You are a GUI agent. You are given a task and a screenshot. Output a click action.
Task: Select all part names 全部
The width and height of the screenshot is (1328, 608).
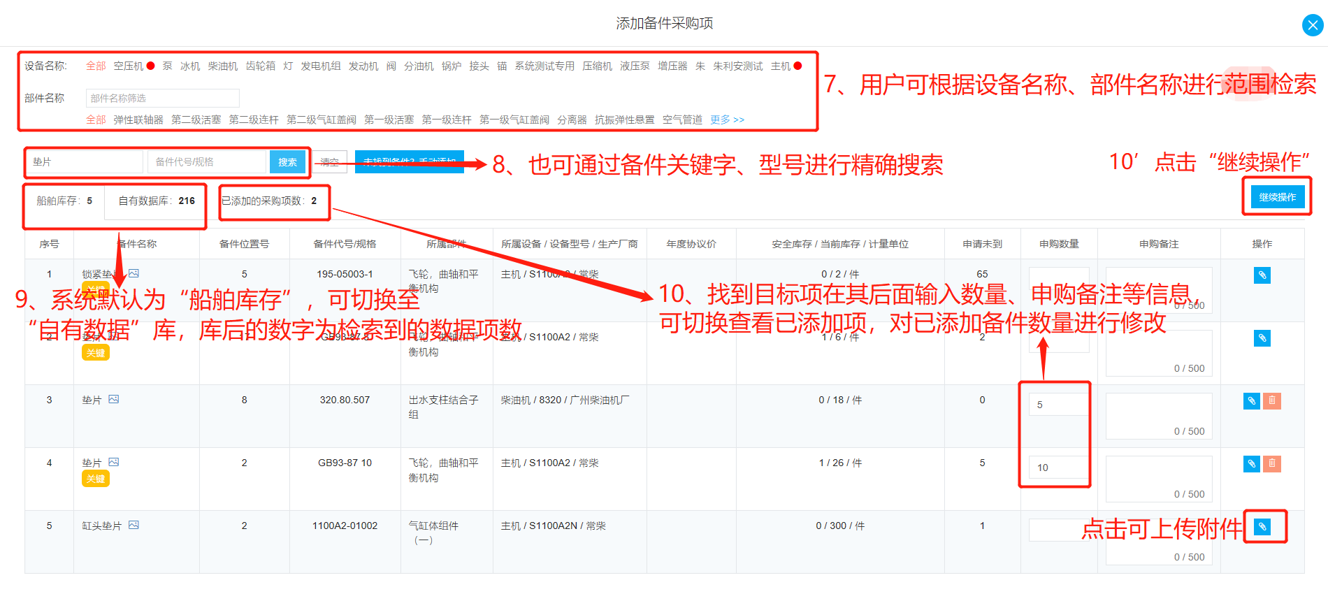(96, 120)
